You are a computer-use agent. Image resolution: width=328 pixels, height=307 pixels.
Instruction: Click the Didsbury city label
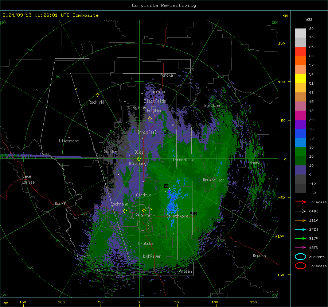point(137,164)
